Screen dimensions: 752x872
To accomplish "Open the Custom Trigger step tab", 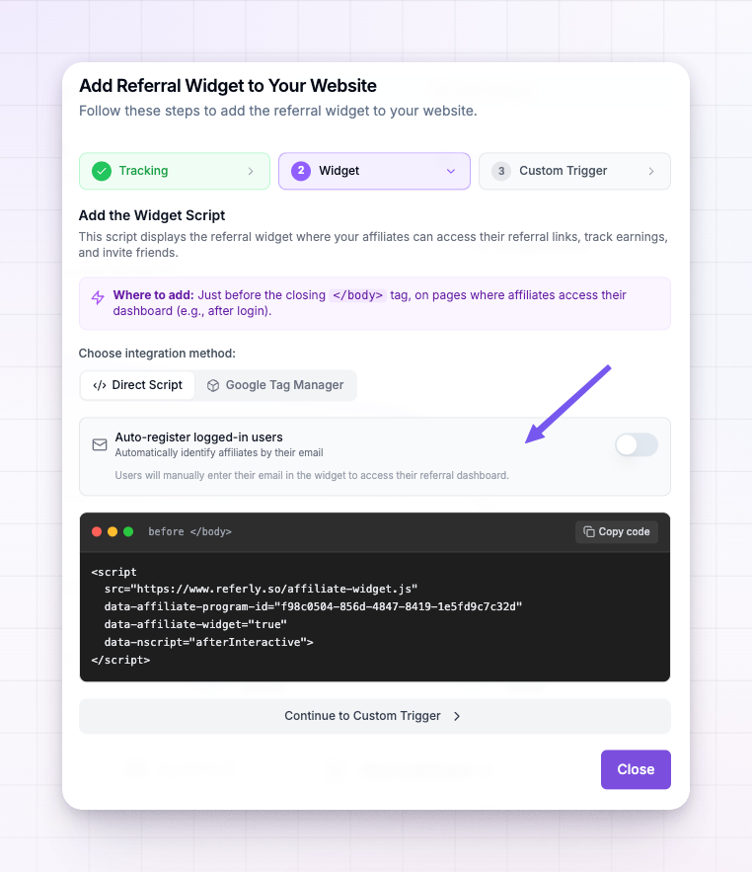I will 574,171.
